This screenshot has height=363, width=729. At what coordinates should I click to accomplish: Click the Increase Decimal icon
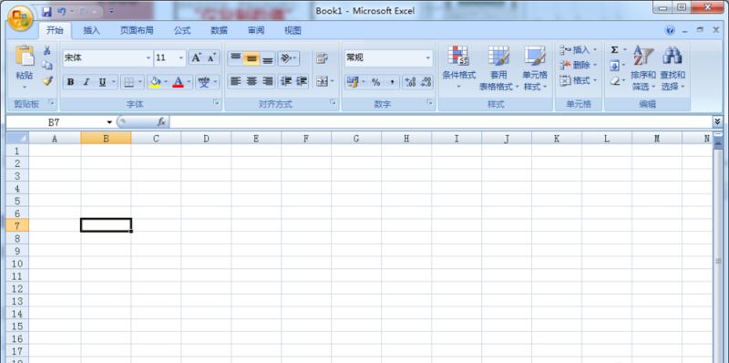click(410, 82)
